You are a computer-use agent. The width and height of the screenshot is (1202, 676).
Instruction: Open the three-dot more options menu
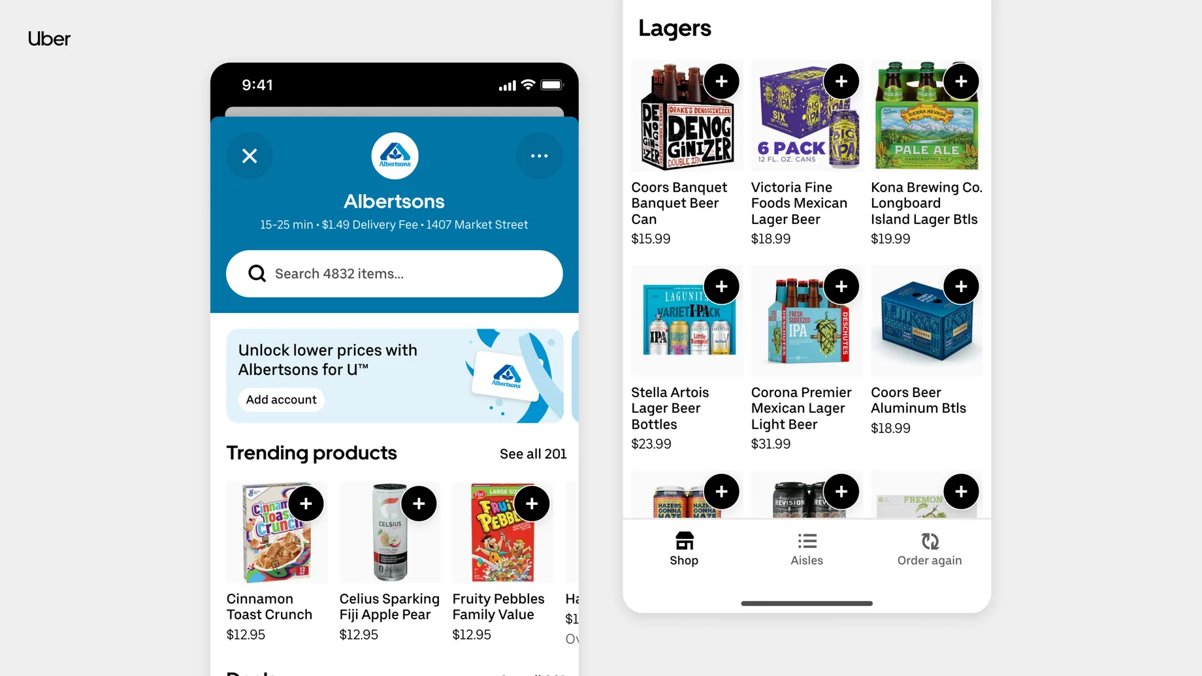(x=539, y=156)
